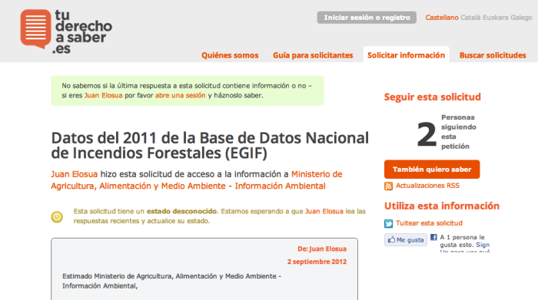This screenshot has width=538, height=300.
Task: Click Estimado Ministerio de Agricultura message text
Action: (171, 281)
